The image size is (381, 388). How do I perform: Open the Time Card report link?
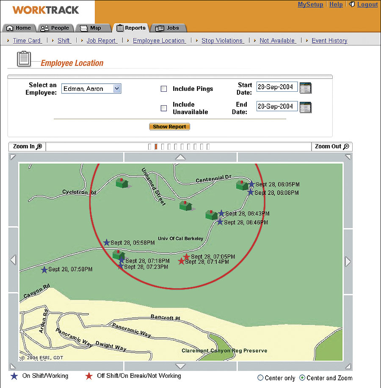click(x=27, y=40)
